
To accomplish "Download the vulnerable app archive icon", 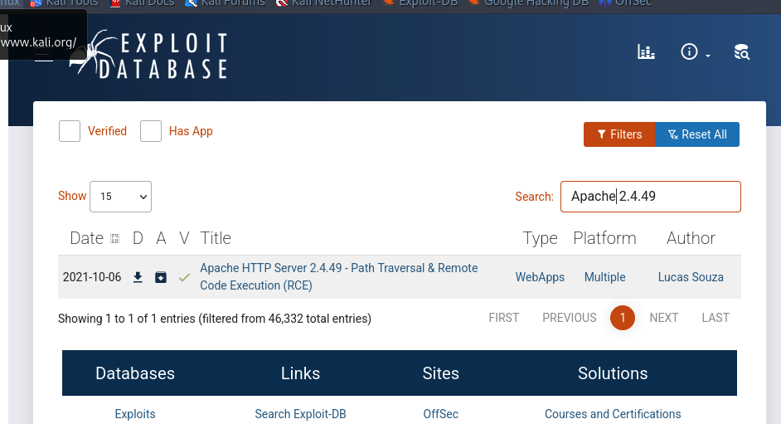I will [x=160, y=277].
